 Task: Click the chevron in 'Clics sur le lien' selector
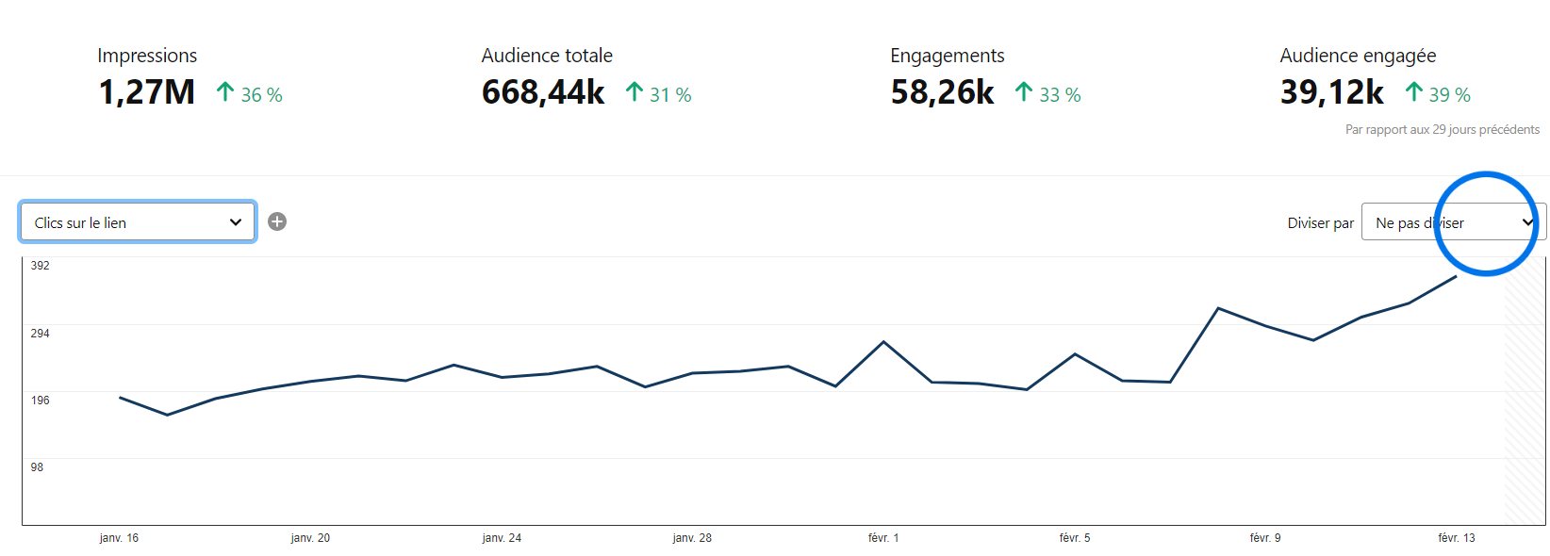(x=236, y=222)
